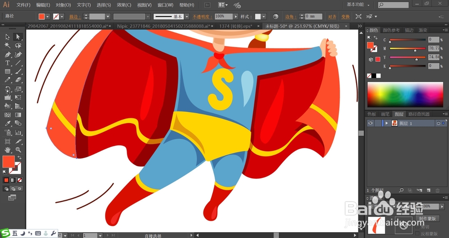449x238 pixels.
Task: Select the Type tool
Action: click(8, 63)
